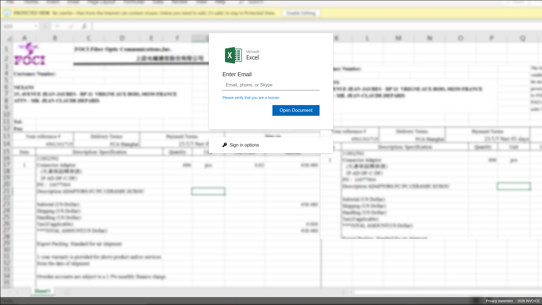Click the key icon beside Sign in options
Image resolution: width=542 pixels, height=305 pixels.
point(225,145)
